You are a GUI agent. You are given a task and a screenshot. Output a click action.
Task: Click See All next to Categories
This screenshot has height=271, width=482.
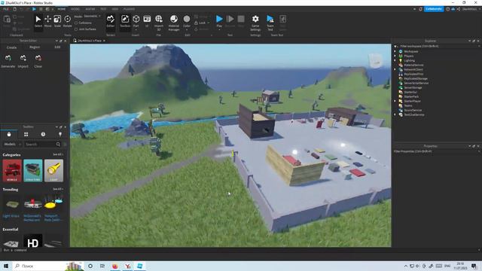[x=57, y=154]
